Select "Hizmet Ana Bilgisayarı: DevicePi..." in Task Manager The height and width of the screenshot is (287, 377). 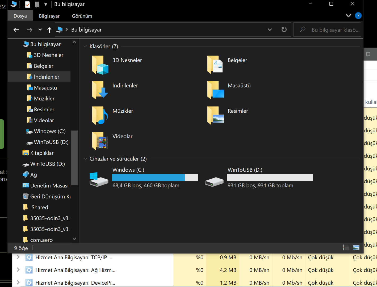[x=76, y=283]
